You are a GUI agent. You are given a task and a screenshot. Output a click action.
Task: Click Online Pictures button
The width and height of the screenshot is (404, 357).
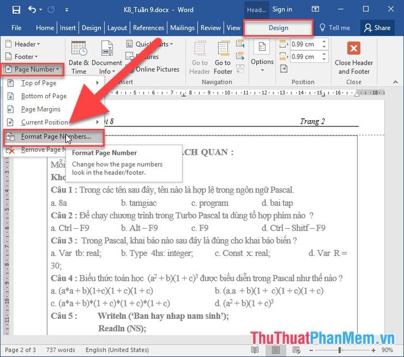(x=154, y=69)
